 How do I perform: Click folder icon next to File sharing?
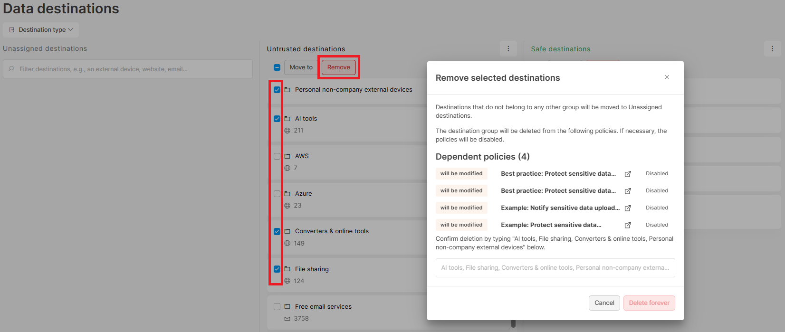click(287, 269)
